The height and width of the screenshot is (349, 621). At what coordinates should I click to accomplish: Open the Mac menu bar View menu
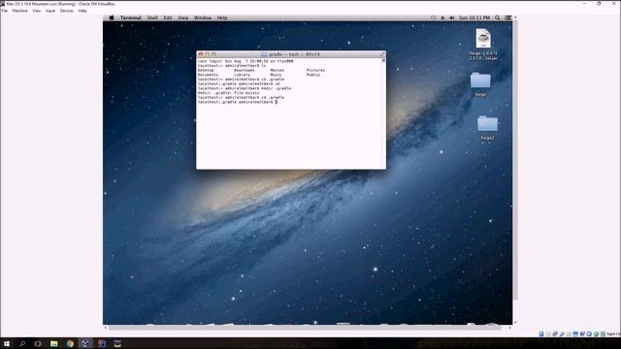pyautogui.click(x=183, y=17)
